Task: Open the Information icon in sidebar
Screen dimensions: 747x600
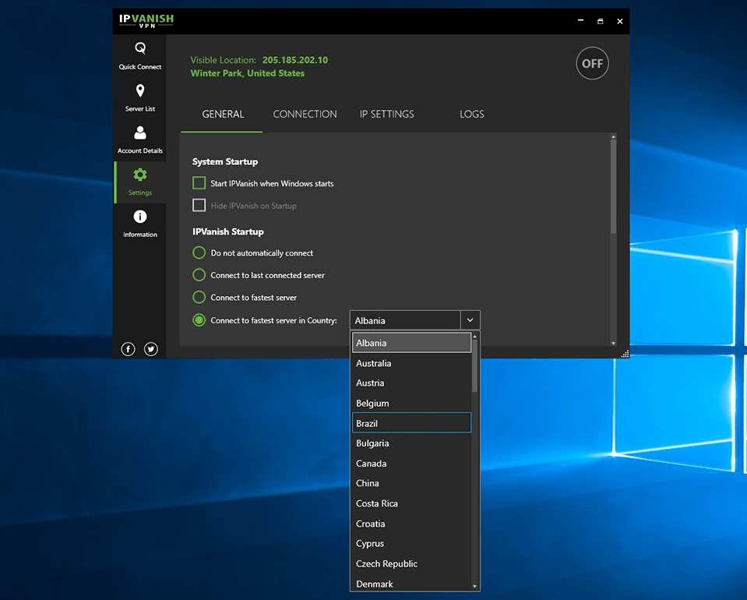Action: [140, 217]
